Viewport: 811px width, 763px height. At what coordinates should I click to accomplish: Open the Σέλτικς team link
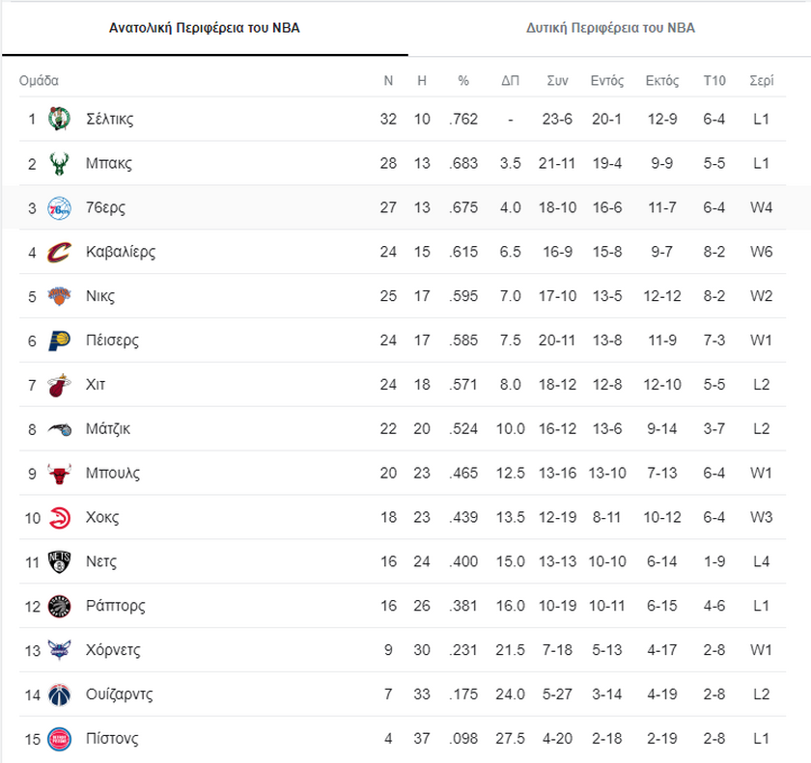click(110, 120)
